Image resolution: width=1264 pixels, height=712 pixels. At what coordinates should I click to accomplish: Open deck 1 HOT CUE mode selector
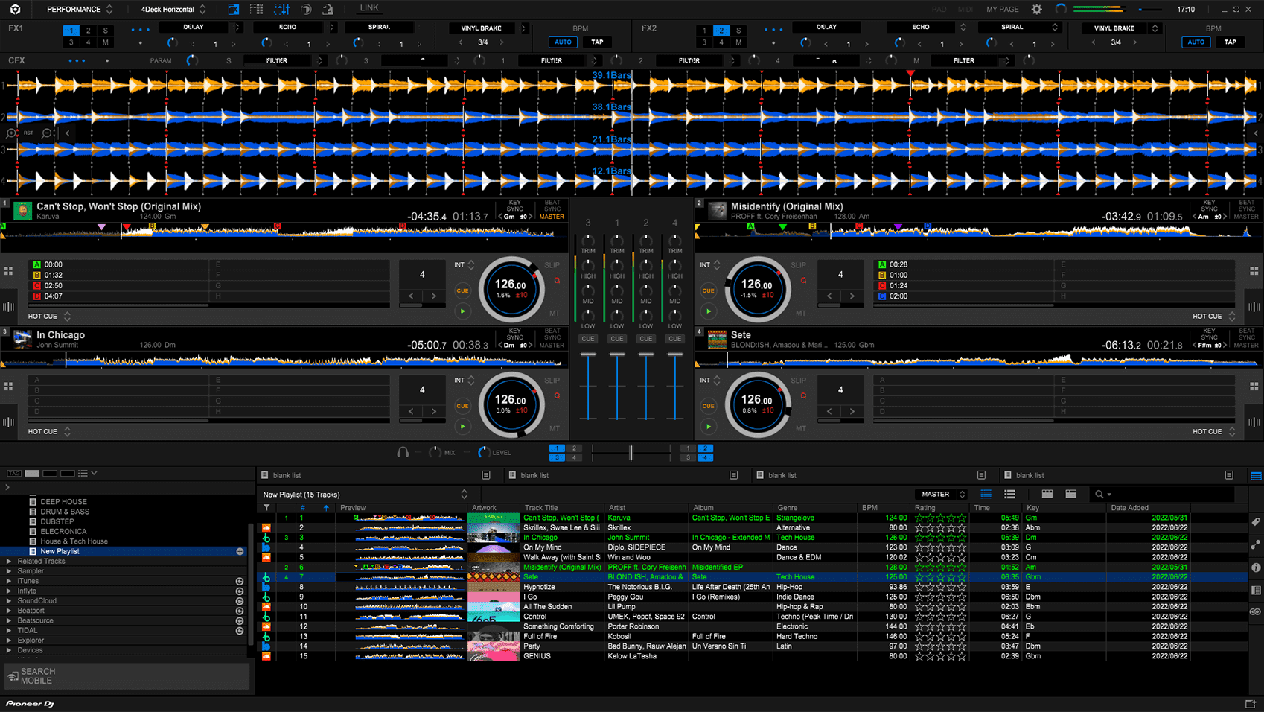(x=49, y=317)
